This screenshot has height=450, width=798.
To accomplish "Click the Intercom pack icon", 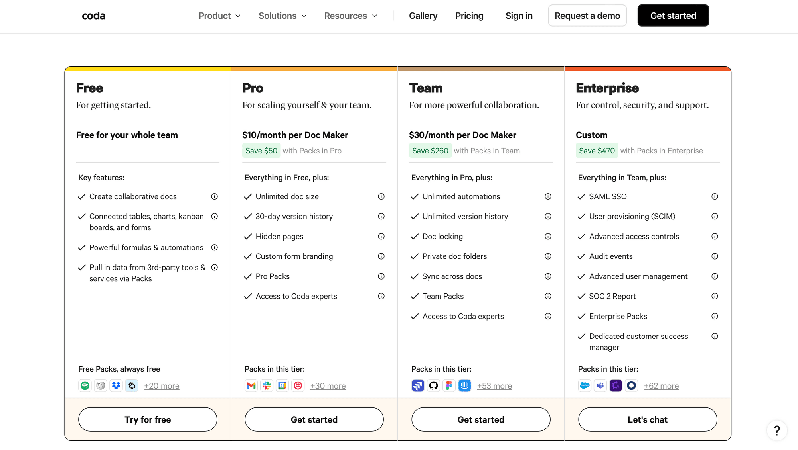I will 465,385.
